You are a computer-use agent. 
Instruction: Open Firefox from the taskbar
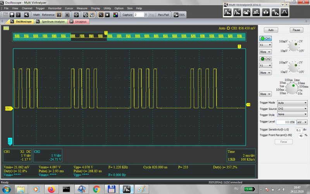click(52, 189)
